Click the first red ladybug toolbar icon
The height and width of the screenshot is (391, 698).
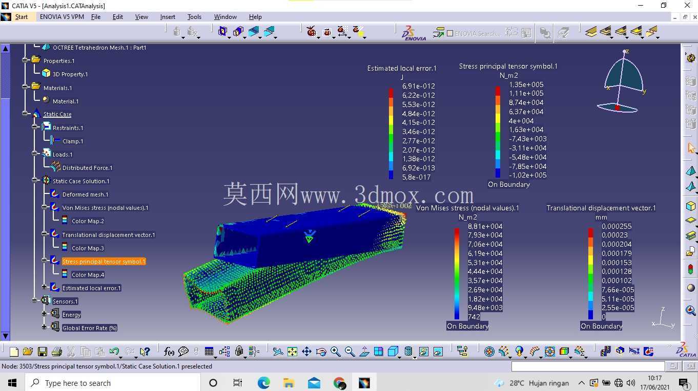coord(311,32)
